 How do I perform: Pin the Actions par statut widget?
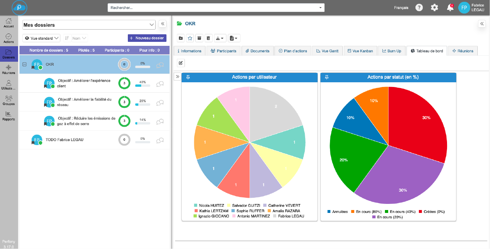[327, 77]
